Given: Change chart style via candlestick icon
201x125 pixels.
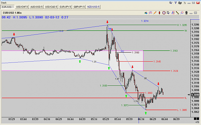Looking at the screenshot, I should click(160, 13).
